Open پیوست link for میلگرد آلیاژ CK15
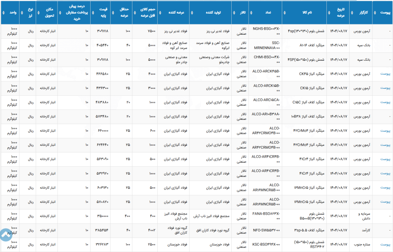393x252 pixels. (385, 88)
